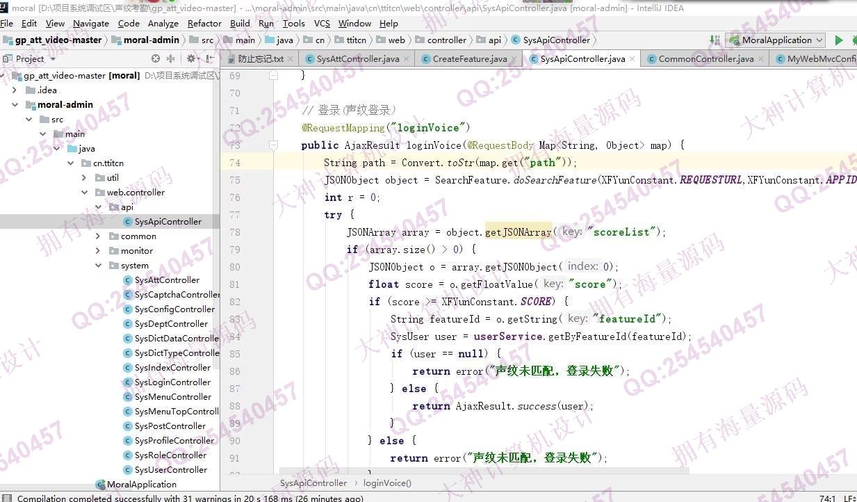Open the Analyze menu
Screen dimensions: 857x502
(163, 23)
